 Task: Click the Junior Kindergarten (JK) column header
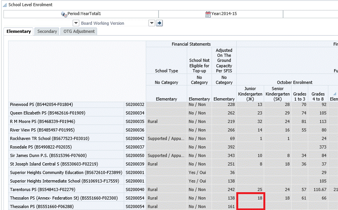pos(250,94)
